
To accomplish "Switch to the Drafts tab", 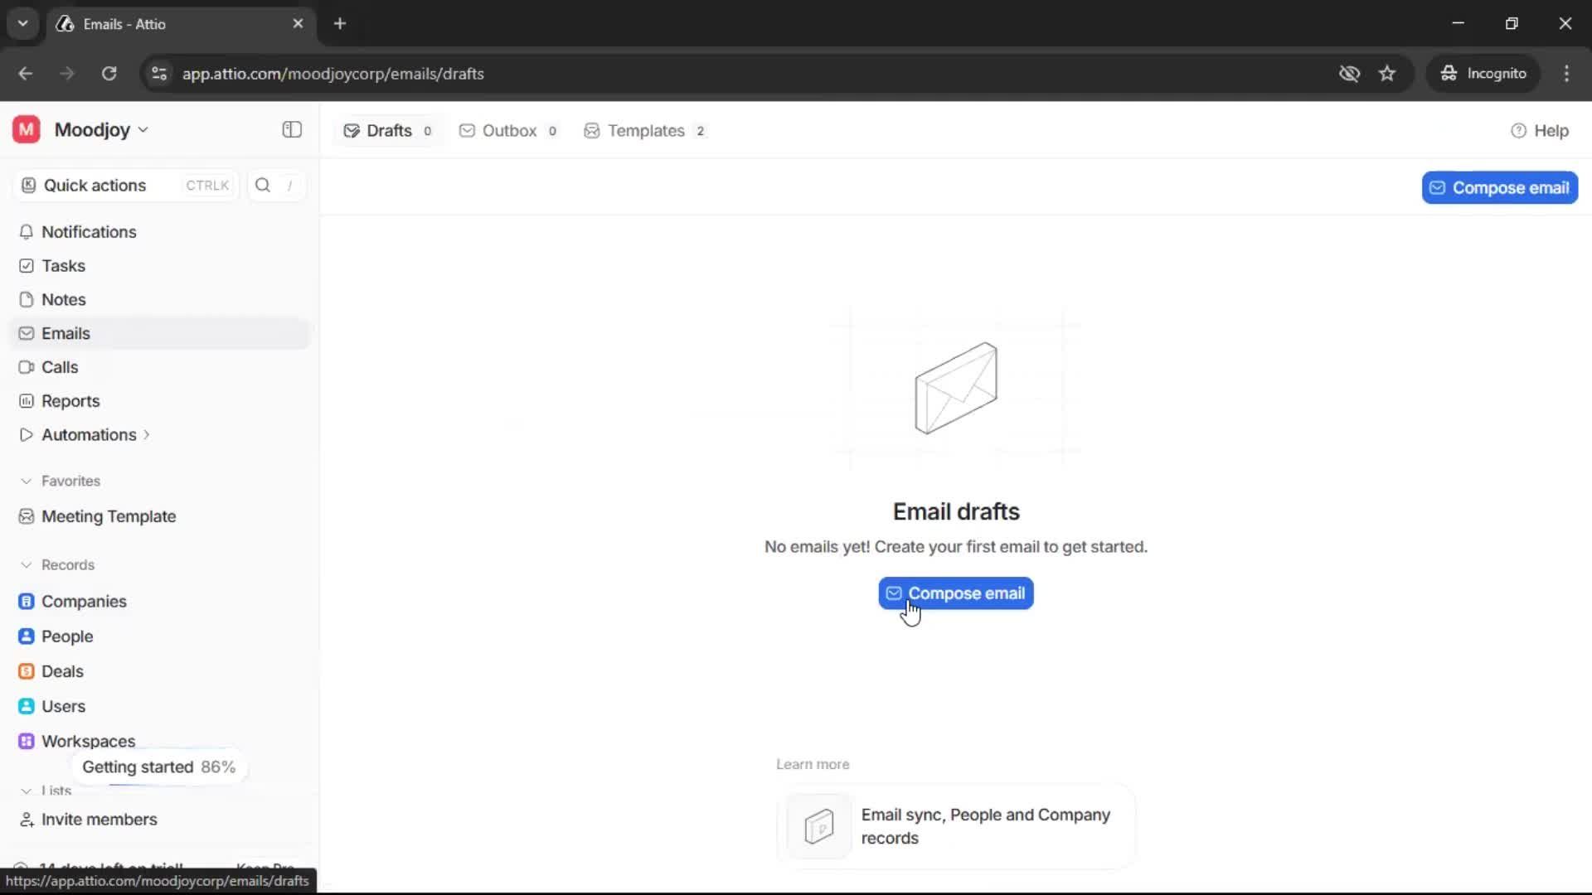I will tap(387, 131).
